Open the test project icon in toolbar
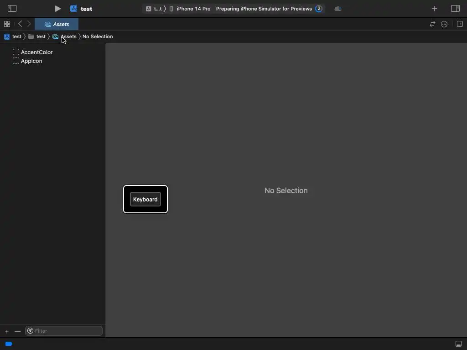467x350 pixels. tap(73, 9)
